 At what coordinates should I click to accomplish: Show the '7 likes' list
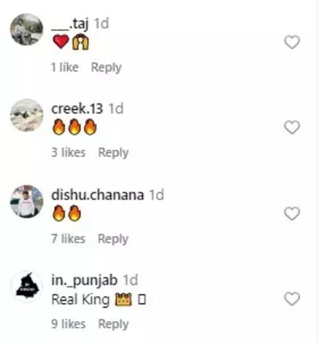coord(69,239)
